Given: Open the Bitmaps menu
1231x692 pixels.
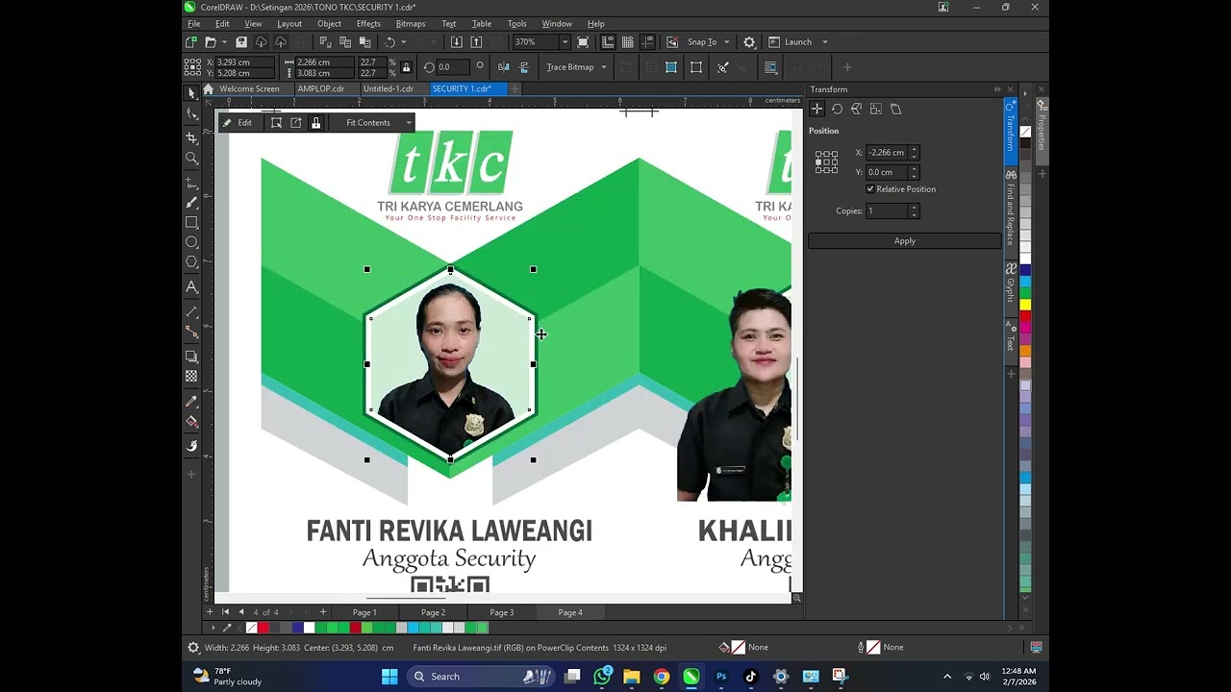Looking at the screenshot, I should point(411,24).
